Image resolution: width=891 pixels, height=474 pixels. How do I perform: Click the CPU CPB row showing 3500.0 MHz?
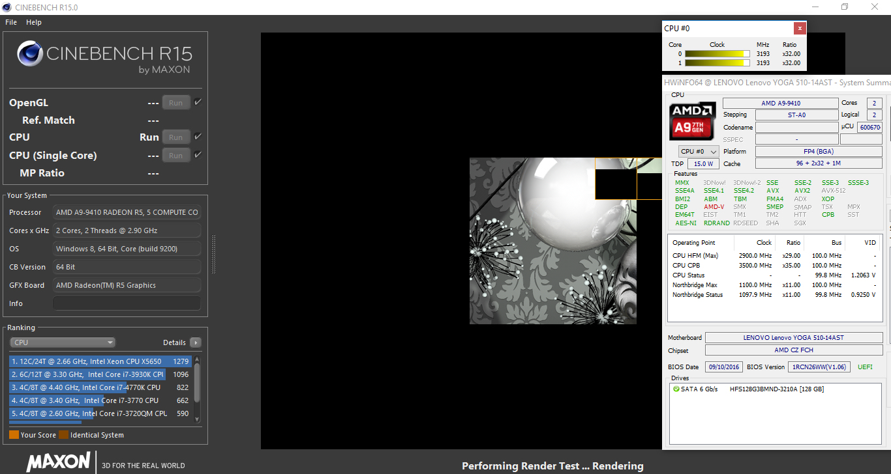click(775, 266)
